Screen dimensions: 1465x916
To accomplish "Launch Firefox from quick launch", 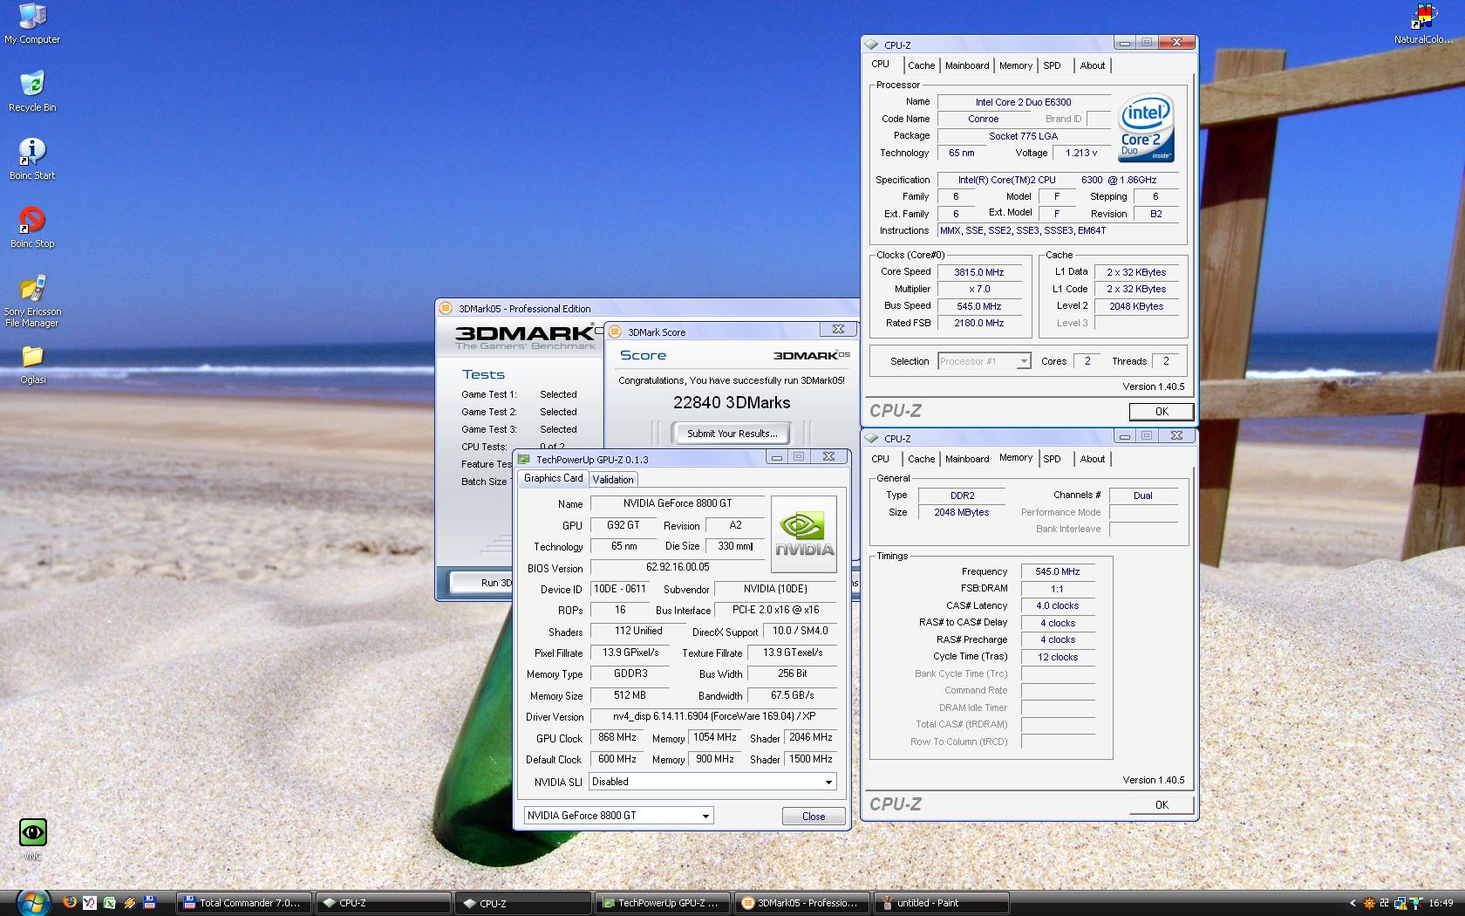I will (x=70, y=903).
